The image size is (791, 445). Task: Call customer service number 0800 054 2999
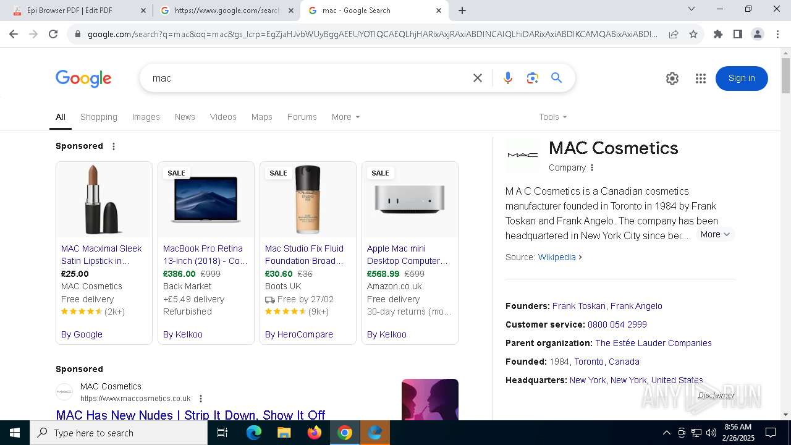(x=617, y=324)
